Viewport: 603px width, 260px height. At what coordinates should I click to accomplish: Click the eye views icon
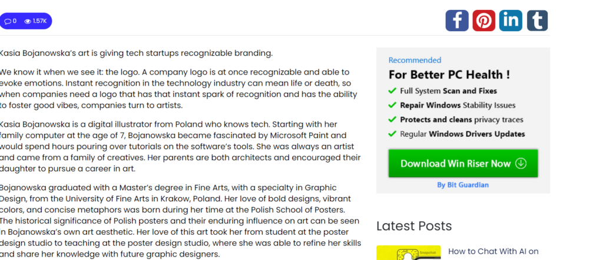(28, 22)
